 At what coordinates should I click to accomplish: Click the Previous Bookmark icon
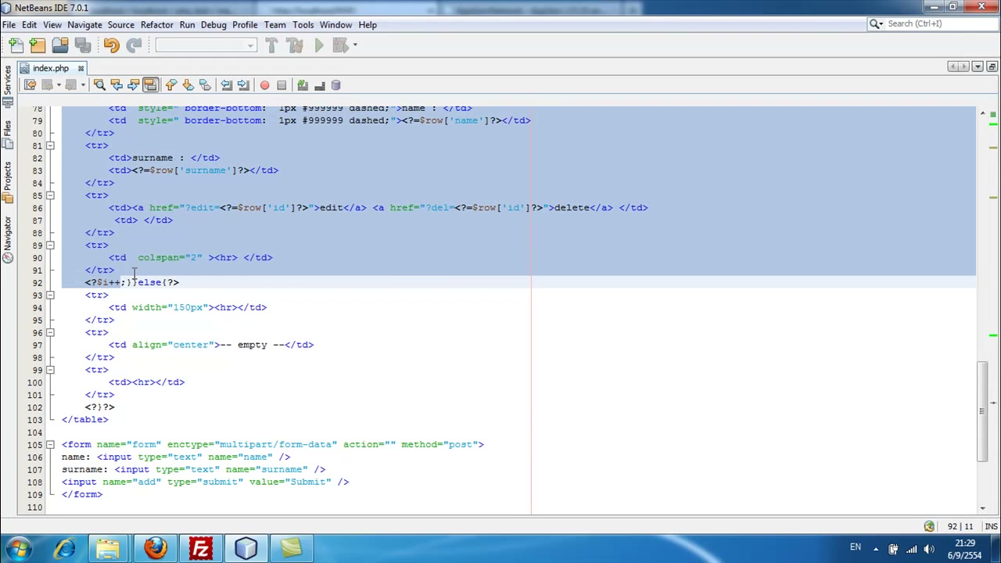[171, 85]
